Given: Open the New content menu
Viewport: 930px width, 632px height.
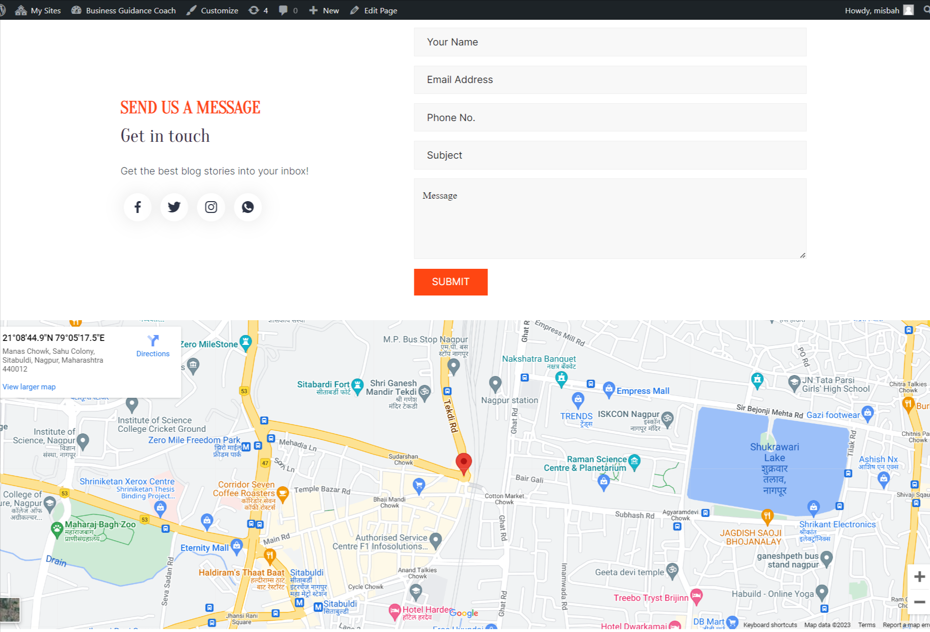Looking at the screenshot, I should (324, 10).
